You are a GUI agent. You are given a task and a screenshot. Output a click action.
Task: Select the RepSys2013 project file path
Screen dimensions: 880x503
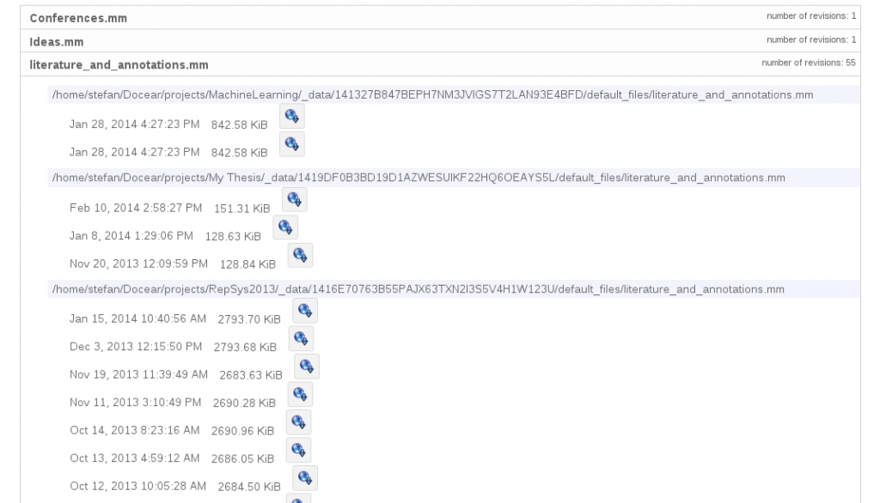(x=419, y=289)
